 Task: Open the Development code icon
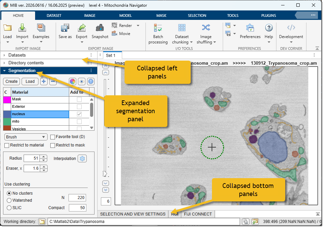(291, 28)
